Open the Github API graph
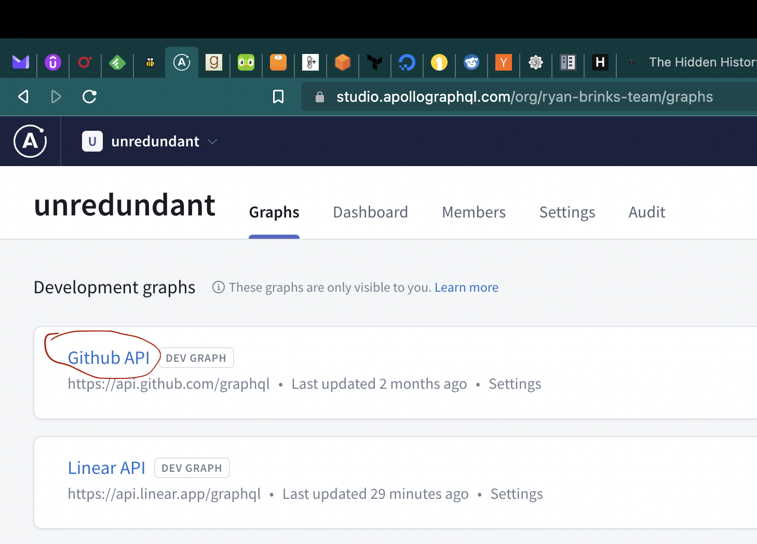Screen dimensions: 757x544 (x=109, y=358)
